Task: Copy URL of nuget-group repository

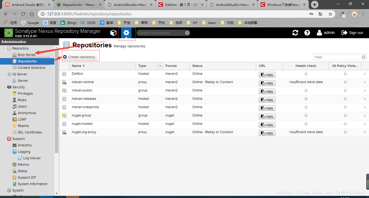Action: click(267, 116)
